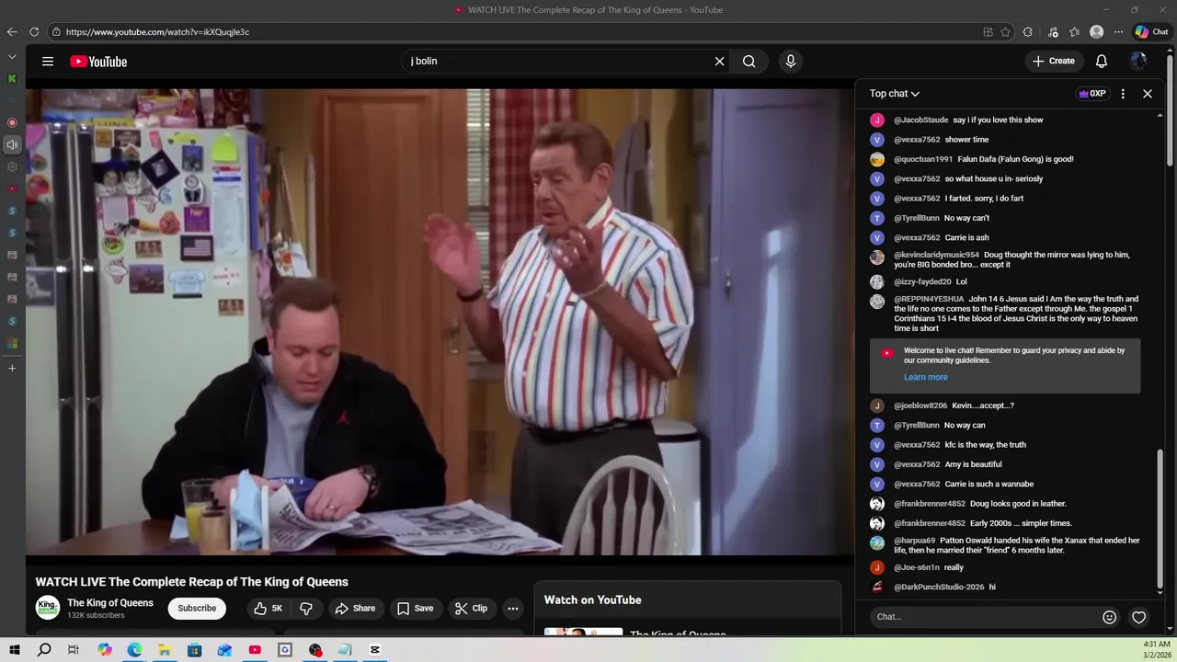Screen dimensions: 1177x662
Task: Share the King of Queens video
Action: [355, 608]
